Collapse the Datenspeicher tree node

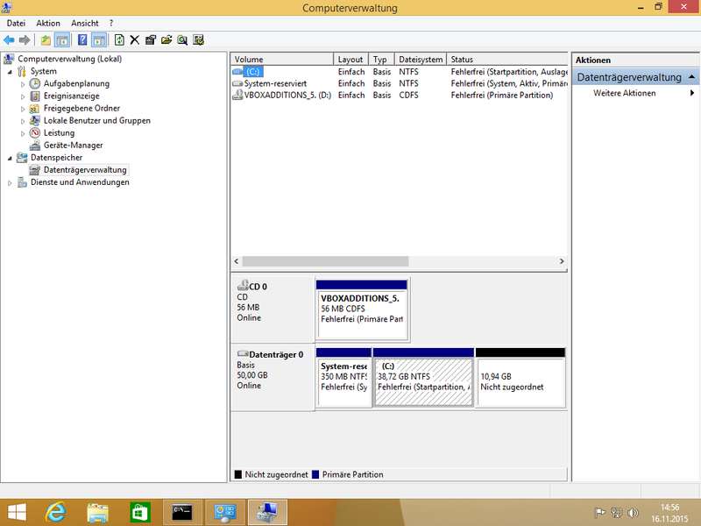coord(10,158)
